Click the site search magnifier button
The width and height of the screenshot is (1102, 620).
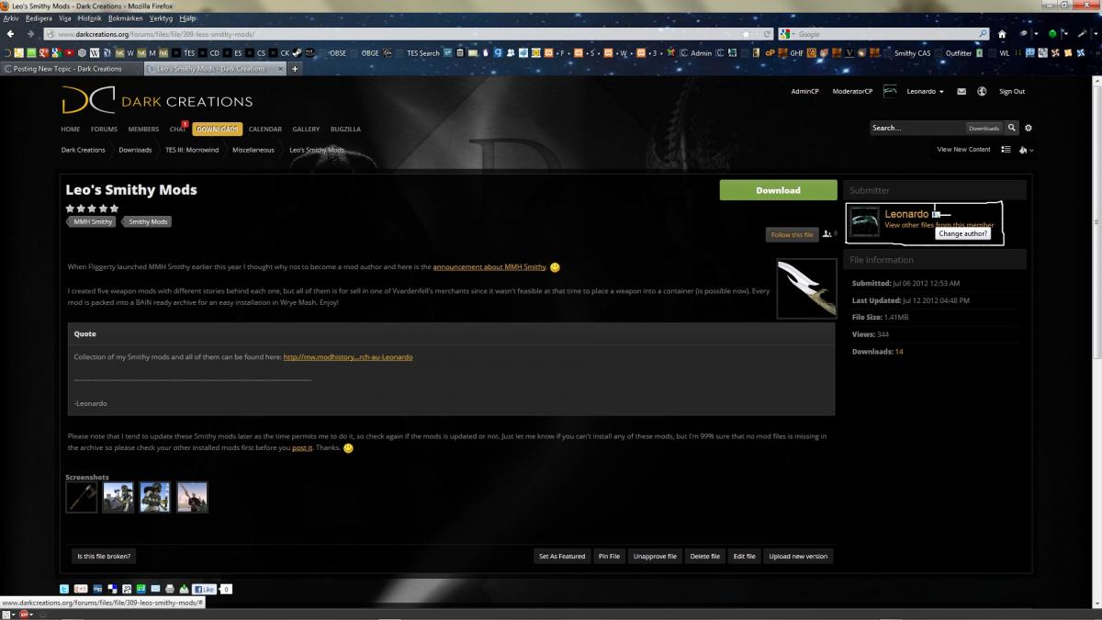(1012, 128)
